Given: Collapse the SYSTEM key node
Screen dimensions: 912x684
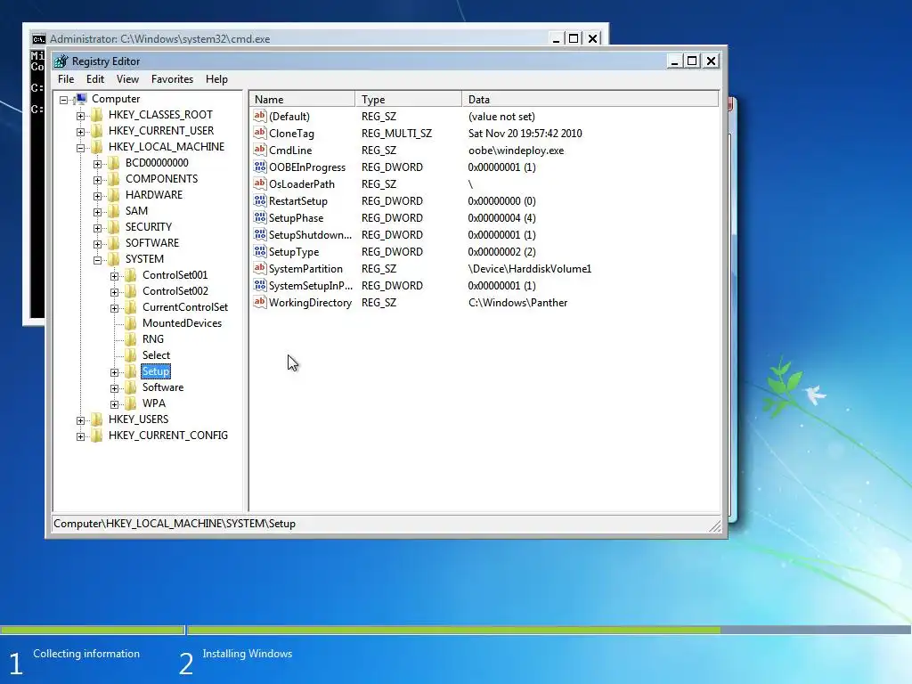Looking at the screenshot, I should point(98,260).
